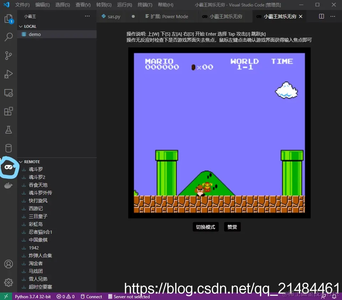
Task: Open the 运行(R) menu
Action: 125,5
